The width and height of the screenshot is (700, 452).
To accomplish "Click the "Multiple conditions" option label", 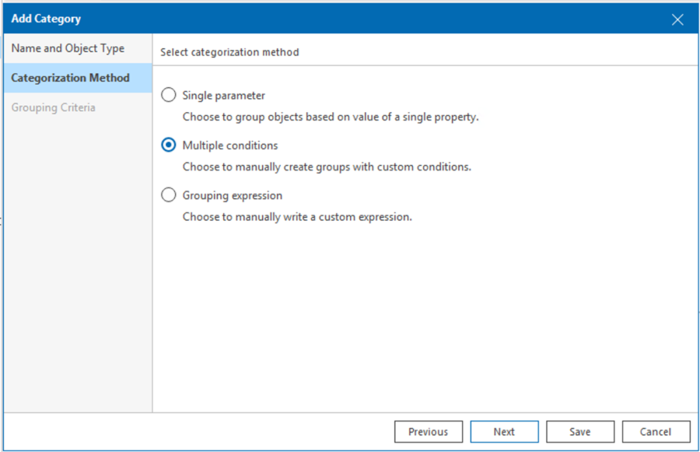I will (230, 145).
